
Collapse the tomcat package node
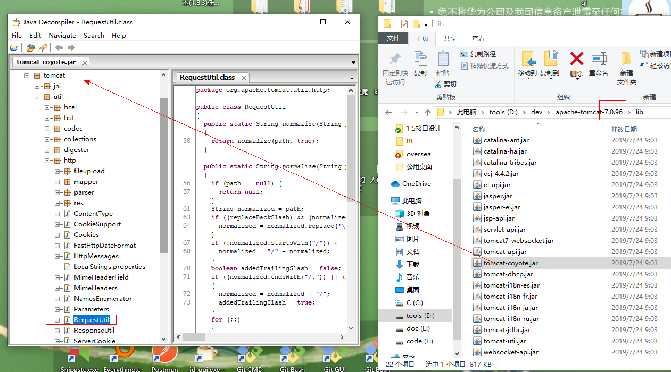coord(27,75)
